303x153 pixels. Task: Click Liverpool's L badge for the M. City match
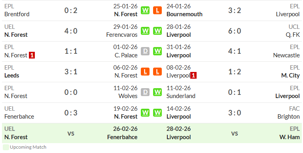[x=157, y=72]
